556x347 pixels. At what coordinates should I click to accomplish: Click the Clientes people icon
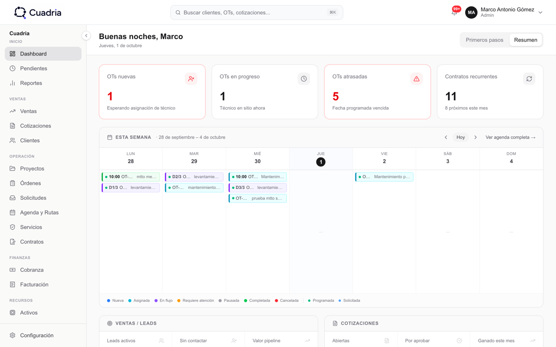12,140
